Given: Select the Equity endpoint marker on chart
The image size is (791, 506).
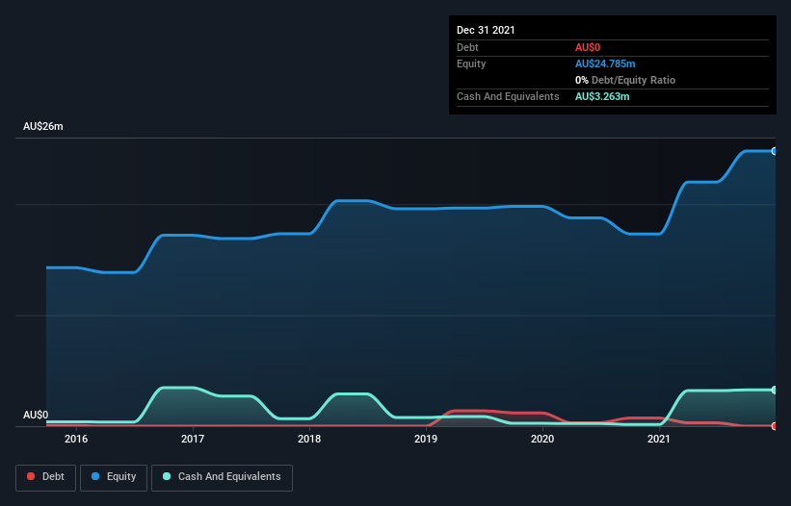Looking at the screenshot, I should pyautogui.click(x=775, y=151).
